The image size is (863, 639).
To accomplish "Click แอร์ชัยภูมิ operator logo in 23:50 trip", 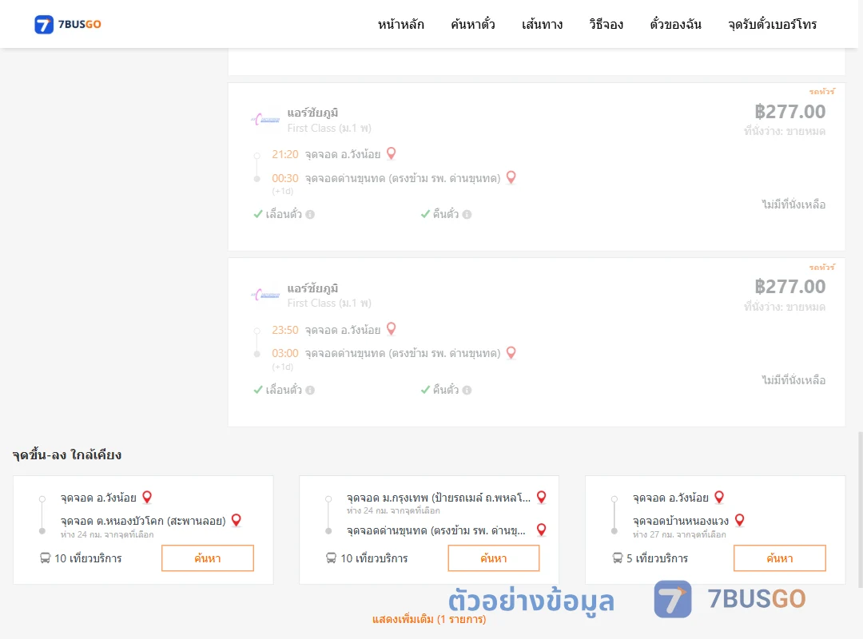I will [x=266, y=295].
